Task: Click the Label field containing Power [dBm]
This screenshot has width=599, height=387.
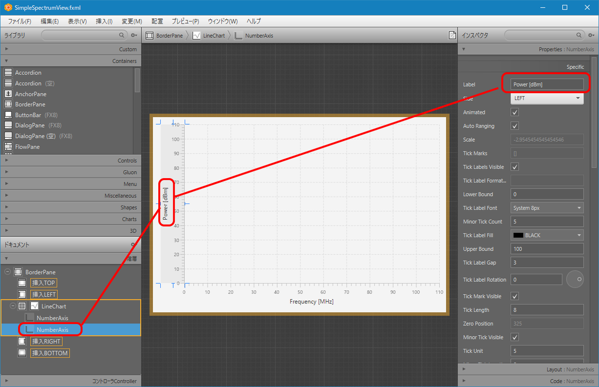Action: [547, 84]
